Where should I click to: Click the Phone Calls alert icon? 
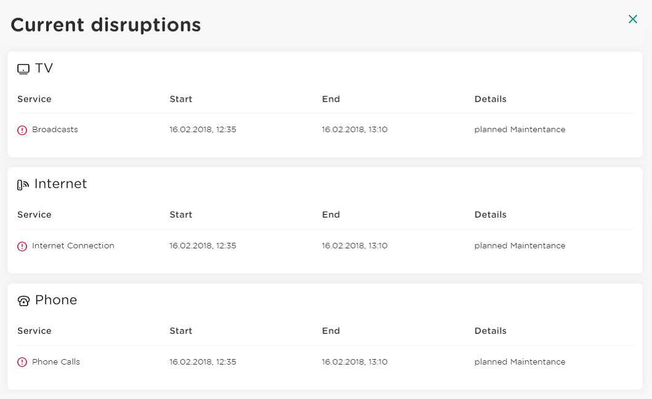coord(22,363)
